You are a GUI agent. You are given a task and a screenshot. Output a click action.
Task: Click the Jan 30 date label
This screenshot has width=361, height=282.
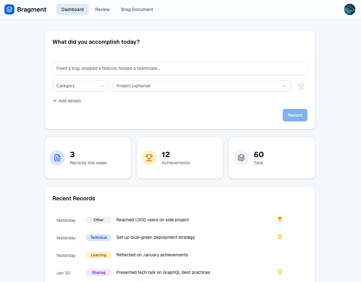[x=63, y=273]
